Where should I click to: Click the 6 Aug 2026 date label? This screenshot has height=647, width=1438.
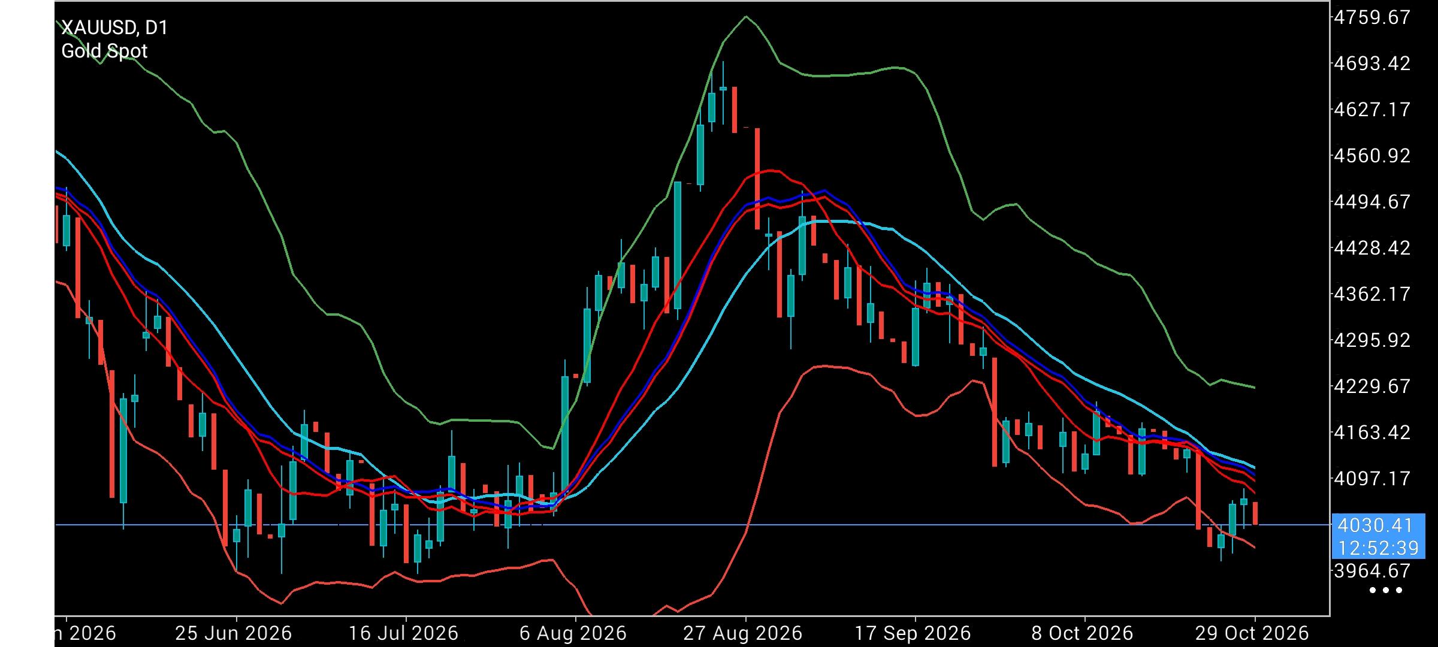573,633
